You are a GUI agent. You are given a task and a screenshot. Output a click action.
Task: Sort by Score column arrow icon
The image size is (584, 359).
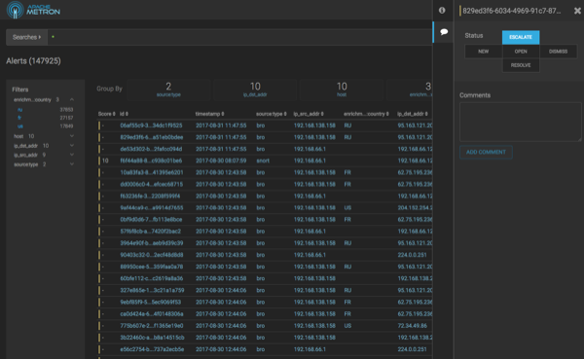pos(114,114)
